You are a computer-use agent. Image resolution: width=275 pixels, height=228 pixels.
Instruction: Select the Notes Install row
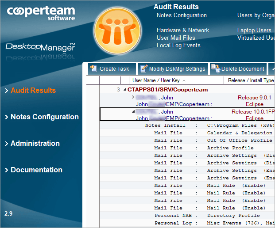point(187,125)
